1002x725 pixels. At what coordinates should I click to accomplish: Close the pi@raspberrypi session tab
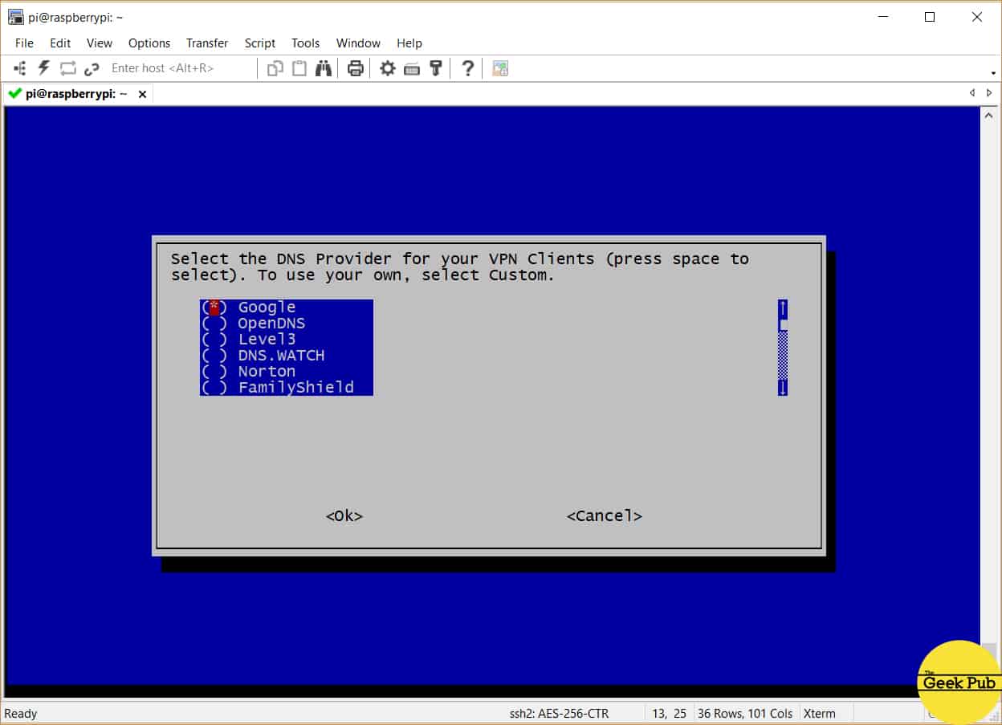(x=142, y=94)
